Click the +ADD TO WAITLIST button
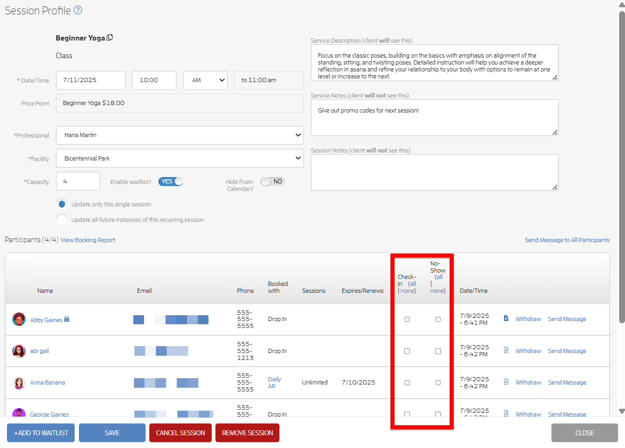The height and width of the screenshot is (448, 625). 41,433
